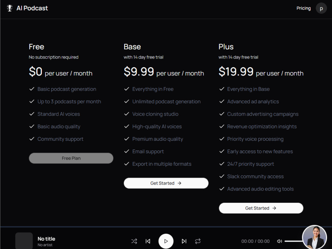Click Get Started under Base plan

166,183
